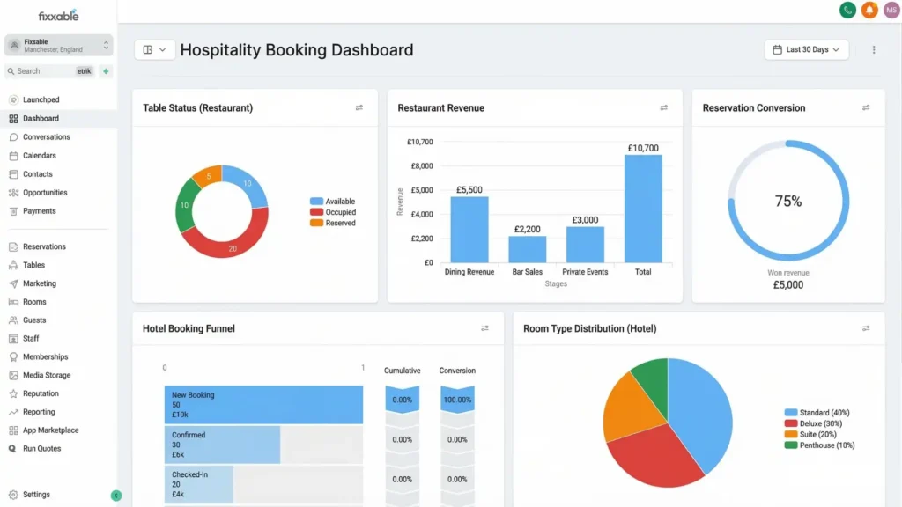This screenshot has height=507, width=902.
Task: Click the options icon on Room Type Distribution widget
Action: 866,328
